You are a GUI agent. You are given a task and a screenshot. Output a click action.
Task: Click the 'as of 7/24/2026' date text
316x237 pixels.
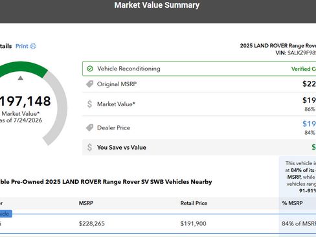coord(21,120)
